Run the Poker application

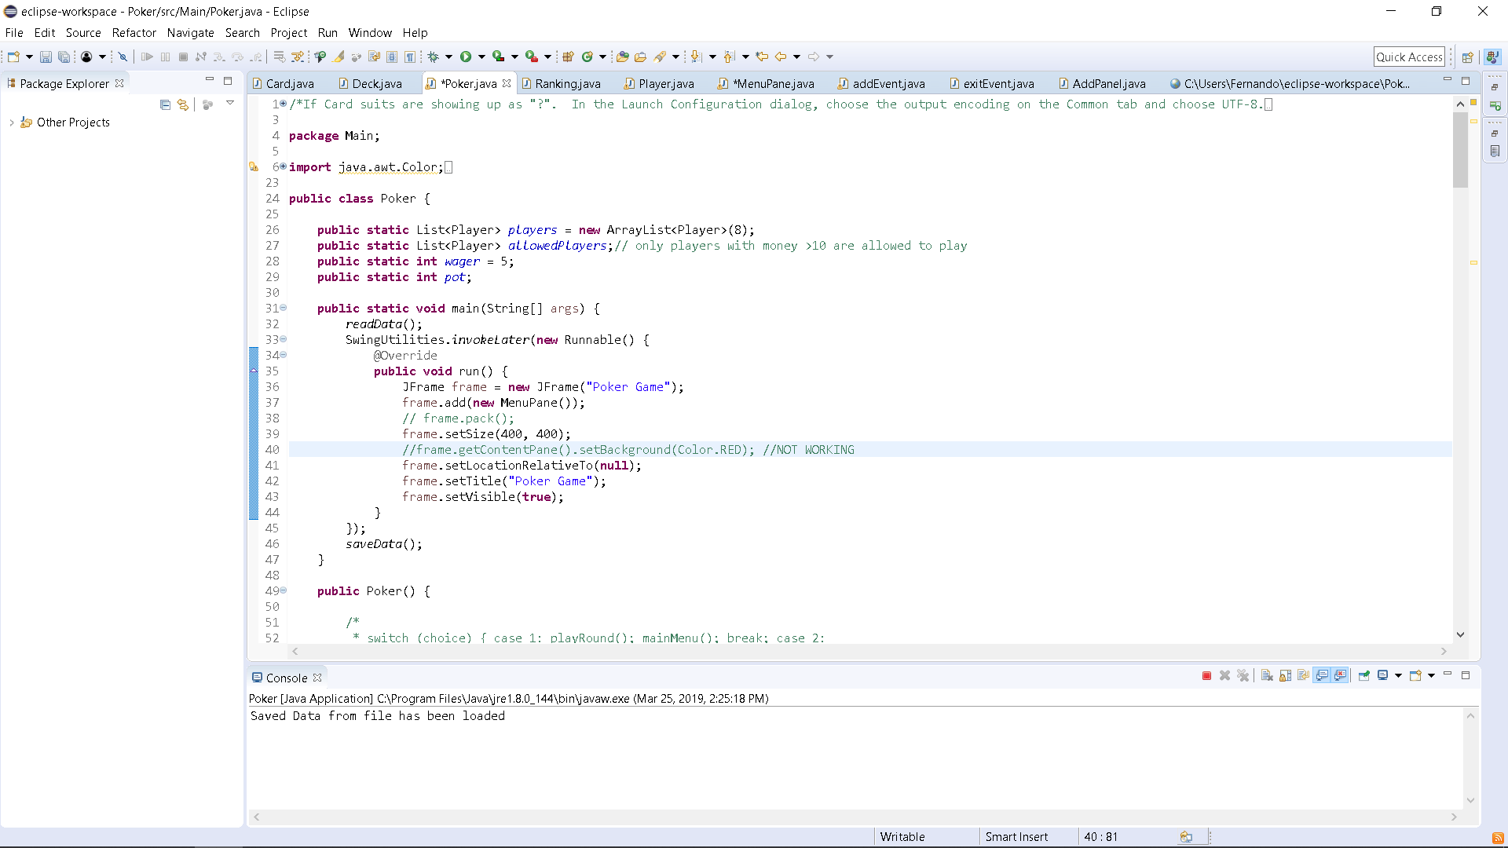point(465,57)
